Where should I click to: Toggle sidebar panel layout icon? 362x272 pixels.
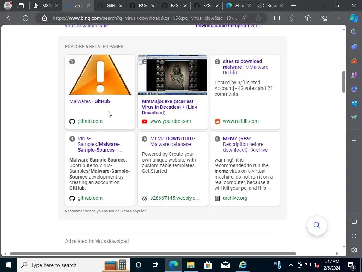(354, 222)
